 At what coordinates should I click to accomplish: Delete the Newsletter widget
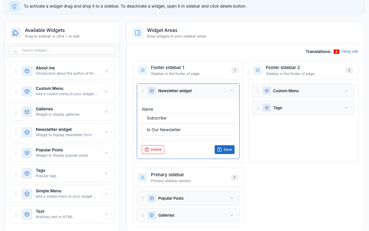pyautogui.click(x=153, y=150)
